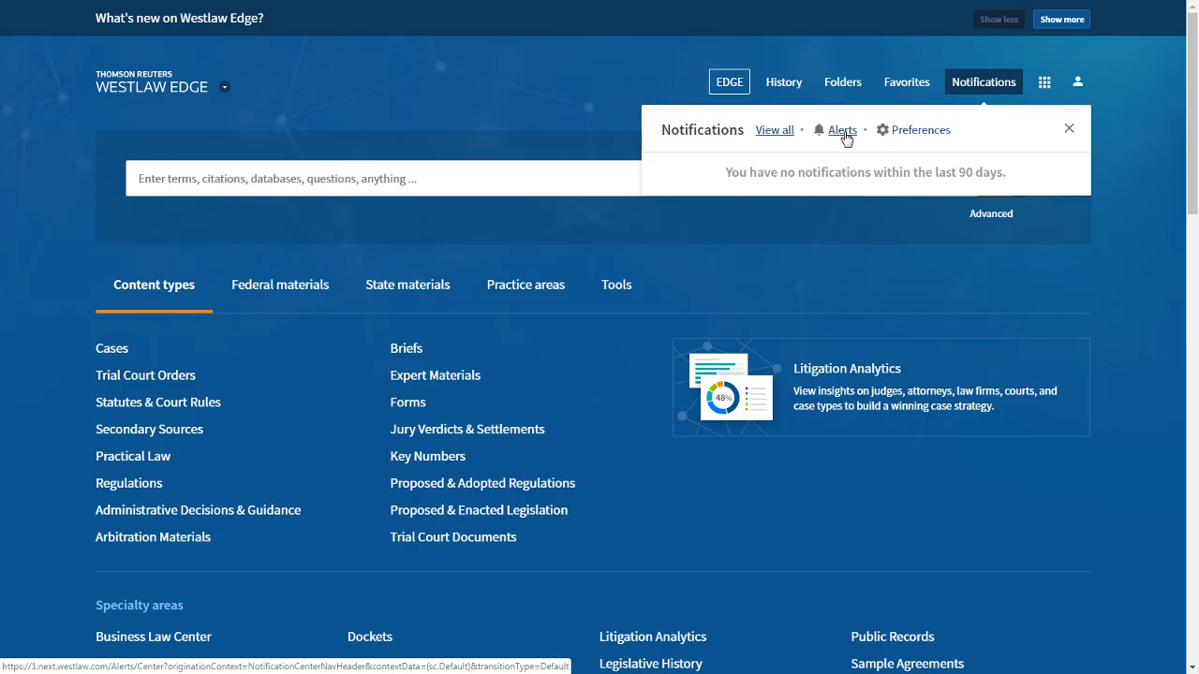The width and height of the screenshot is (1199, 674).
Task: Click the Alerts bell icon
Action: [x=819, y=130]
